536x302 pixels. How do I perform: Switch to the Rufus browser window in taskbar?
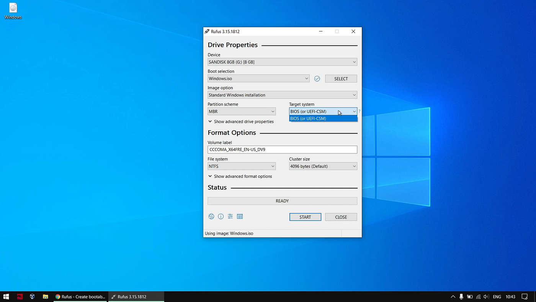[x=80, y=296]
